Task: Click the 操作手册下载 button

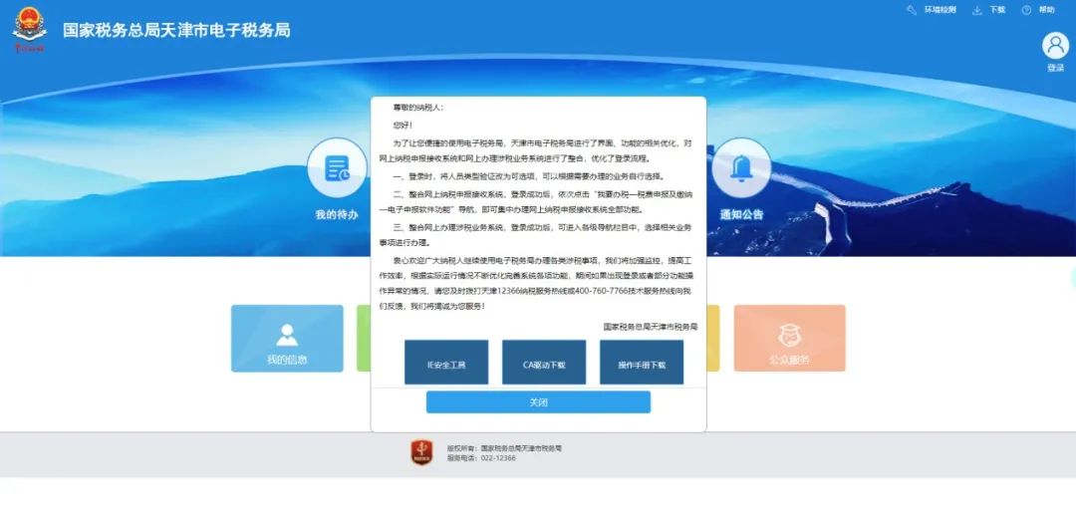Action: [642, 363]
